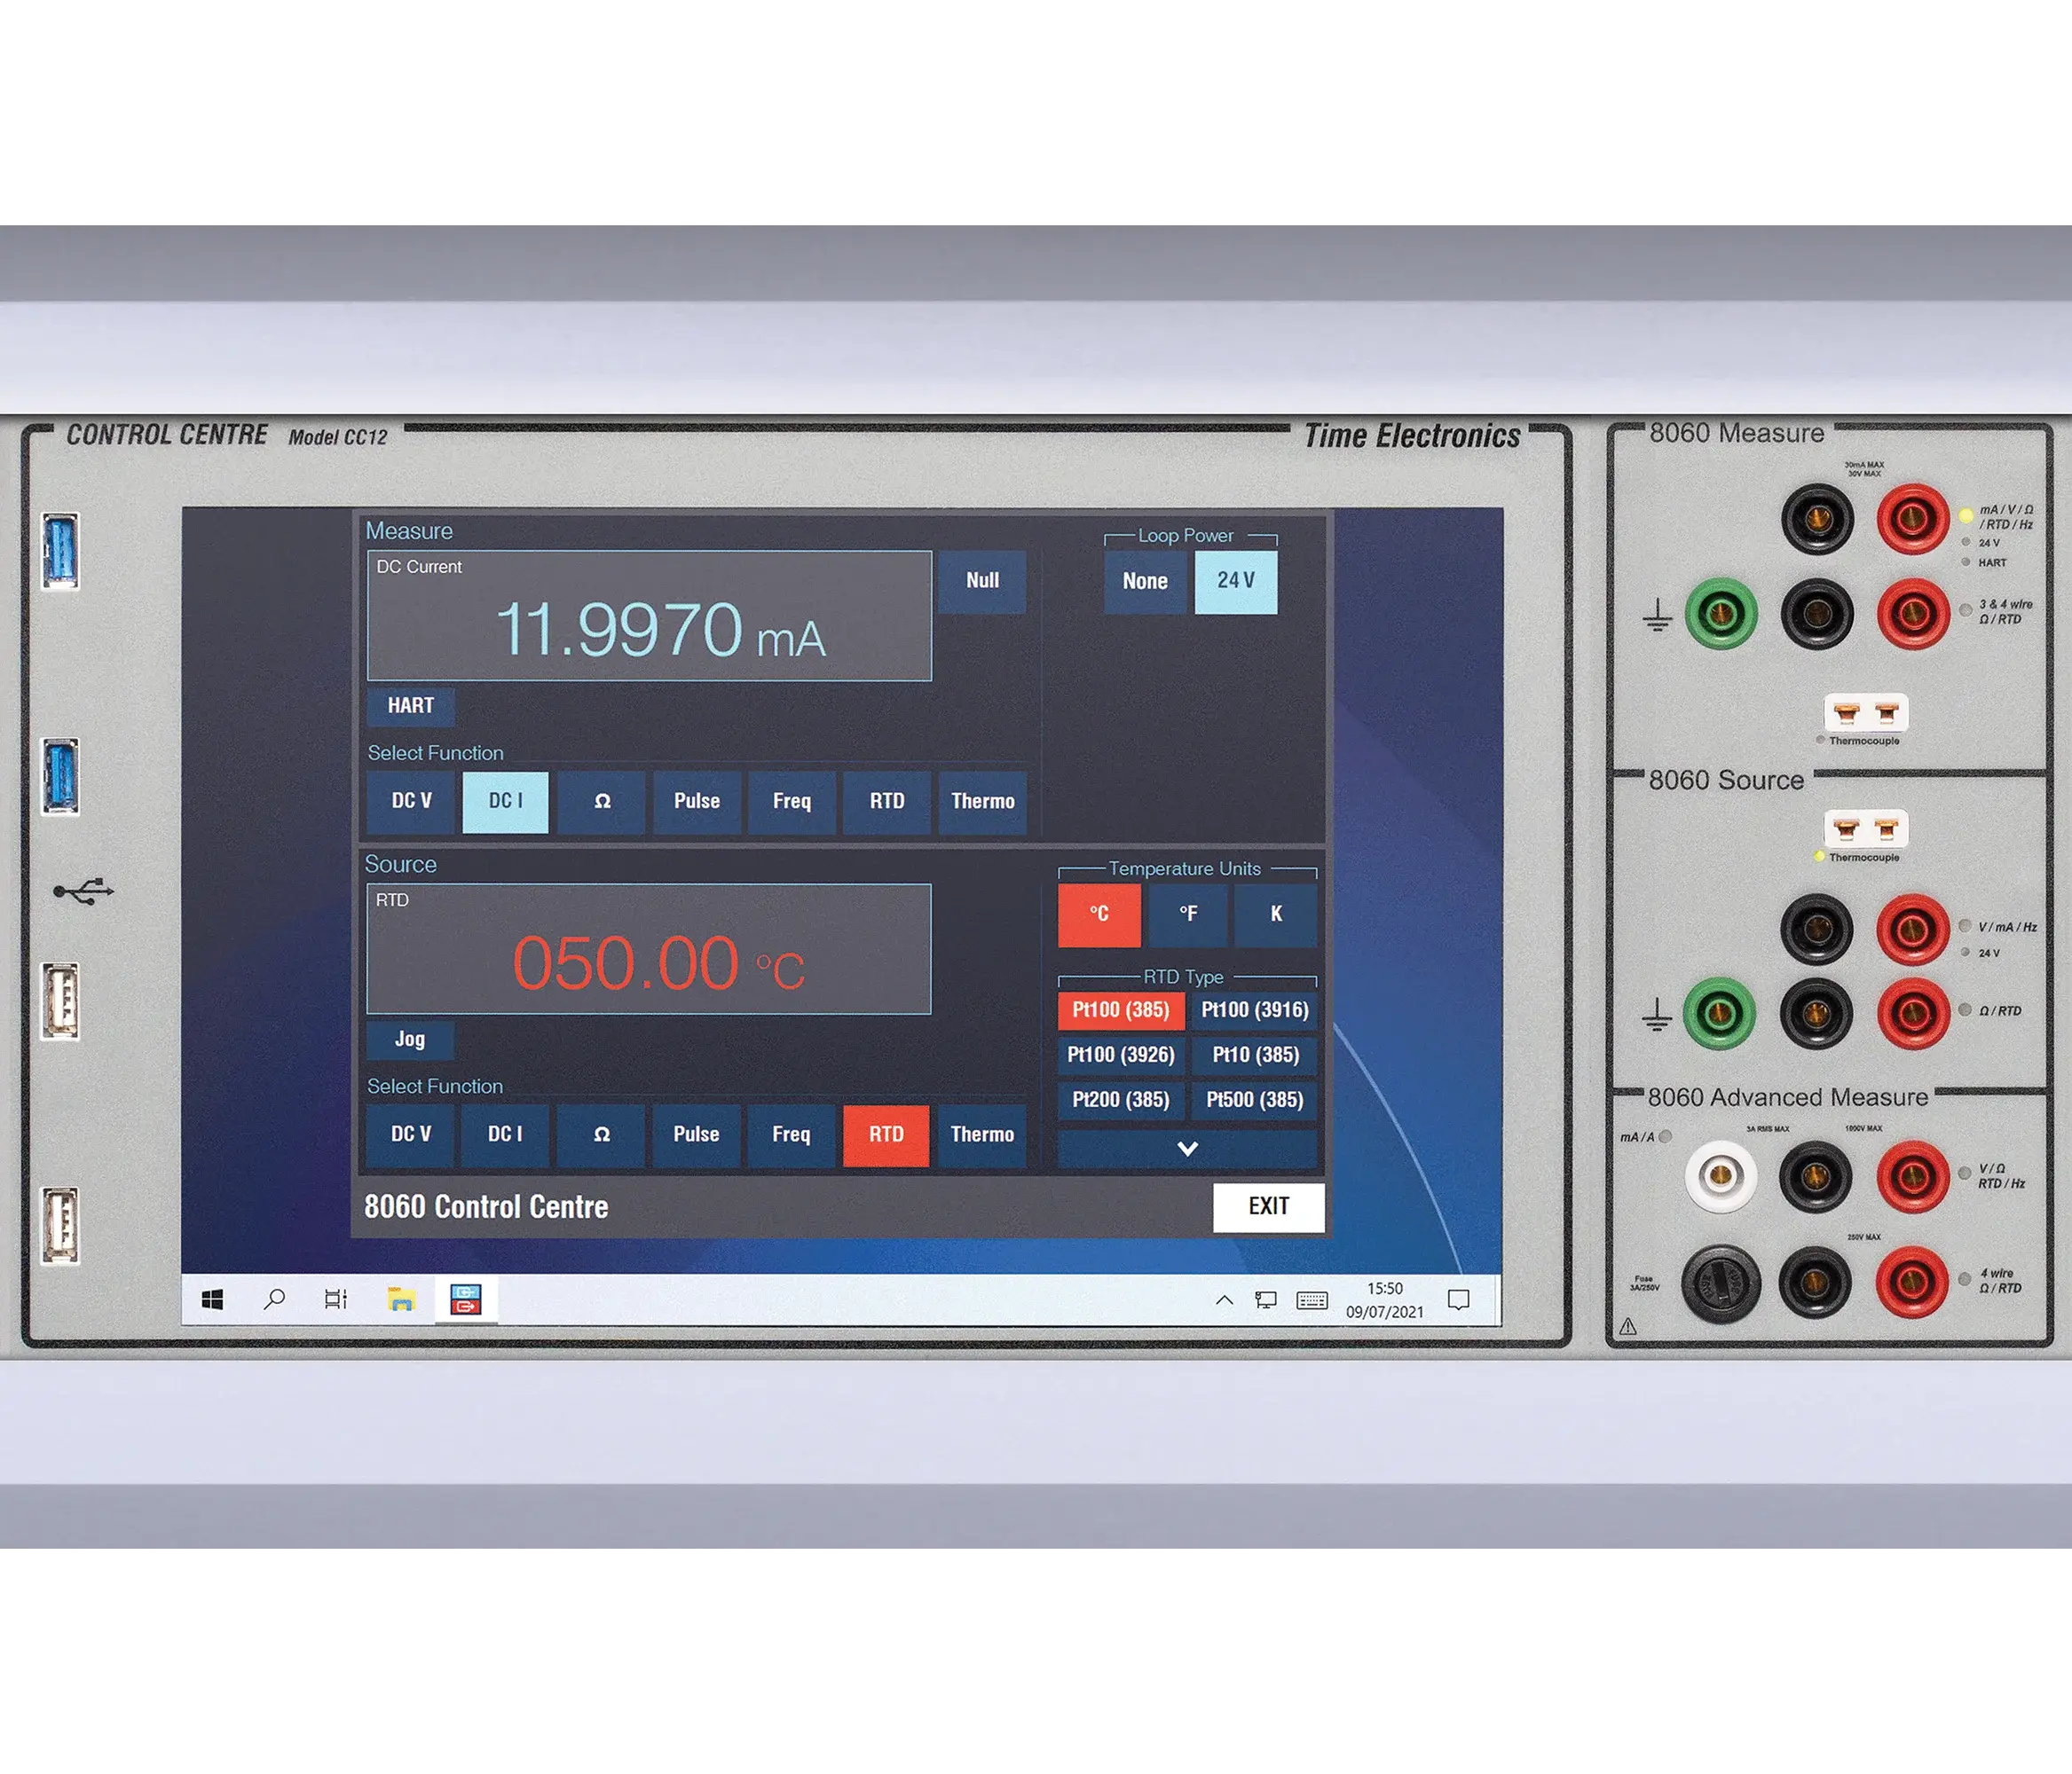This screenshot has width=2072, height=1774.
Task: Click the network display icon in system tray
Action: tap(1266, 1300)
